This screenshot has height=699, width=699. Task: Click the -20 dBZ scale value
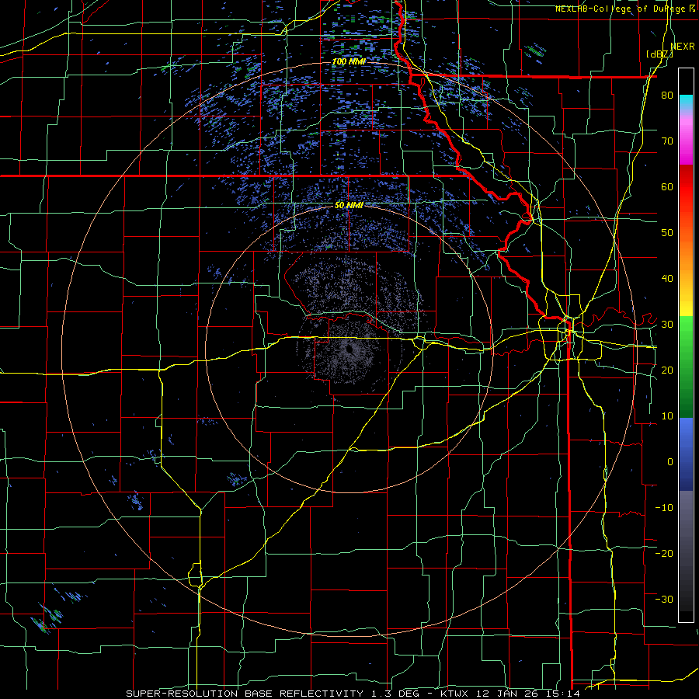(664, 553)
